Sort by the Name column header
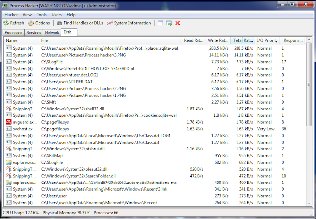316x219 pixels. pos(22,40)
